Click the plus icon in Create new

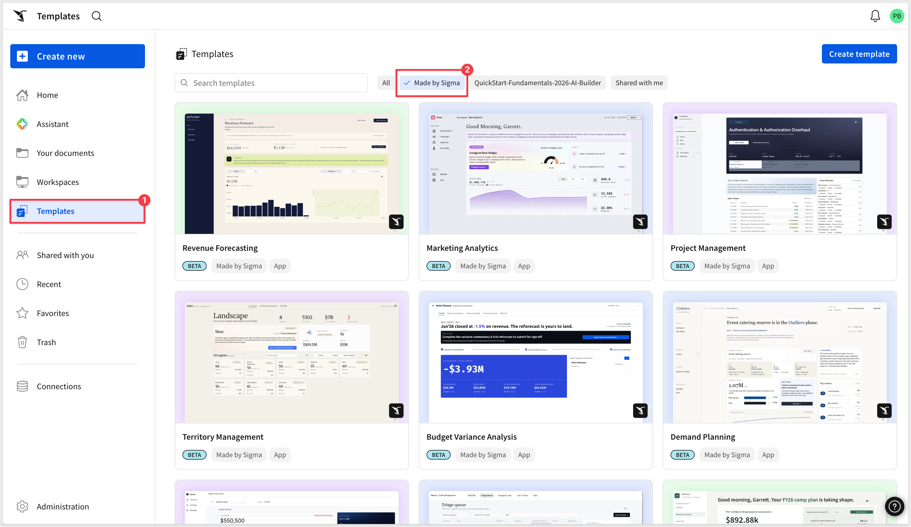[22, 56]
